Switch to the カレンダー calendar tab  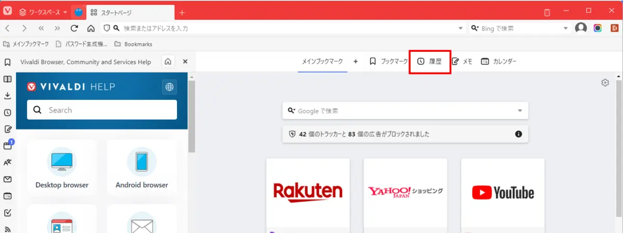point(498,62)
